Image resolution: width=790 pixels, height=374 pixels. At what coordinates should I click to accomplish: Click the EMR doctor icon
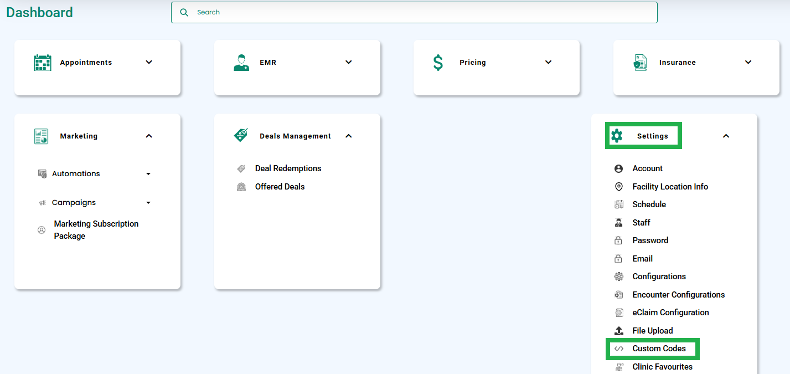coord(241,63)
